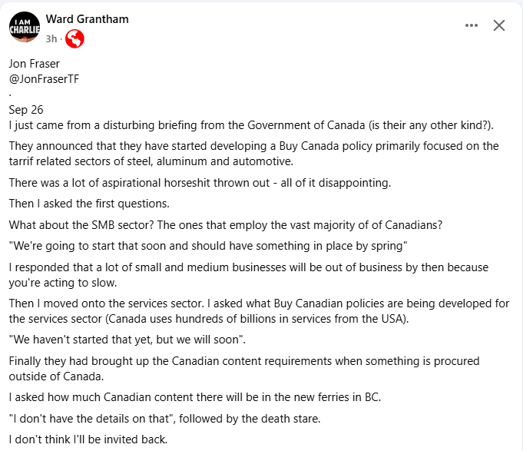This screenshot has height=451, width=523.
Task: Click the @JonFraserTF handle text
Action: click(x=44, y=78)
